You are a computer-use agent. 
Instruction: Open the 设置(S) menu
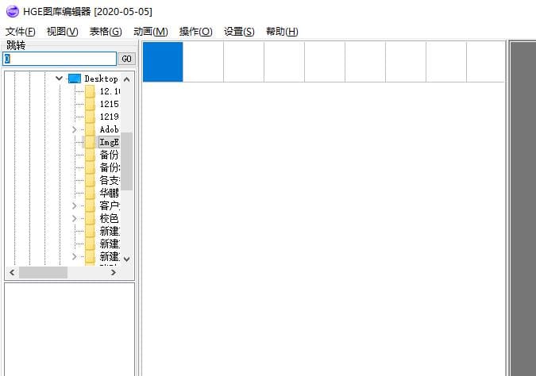coord(239,32)
